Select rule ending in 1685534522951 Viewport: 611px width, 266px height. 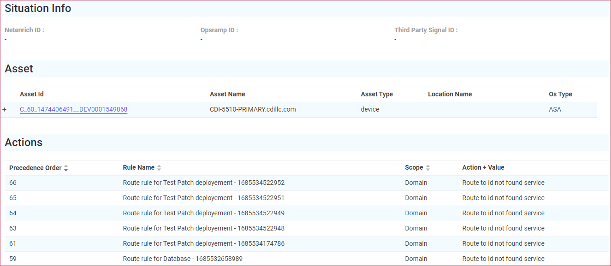(203, 198)
